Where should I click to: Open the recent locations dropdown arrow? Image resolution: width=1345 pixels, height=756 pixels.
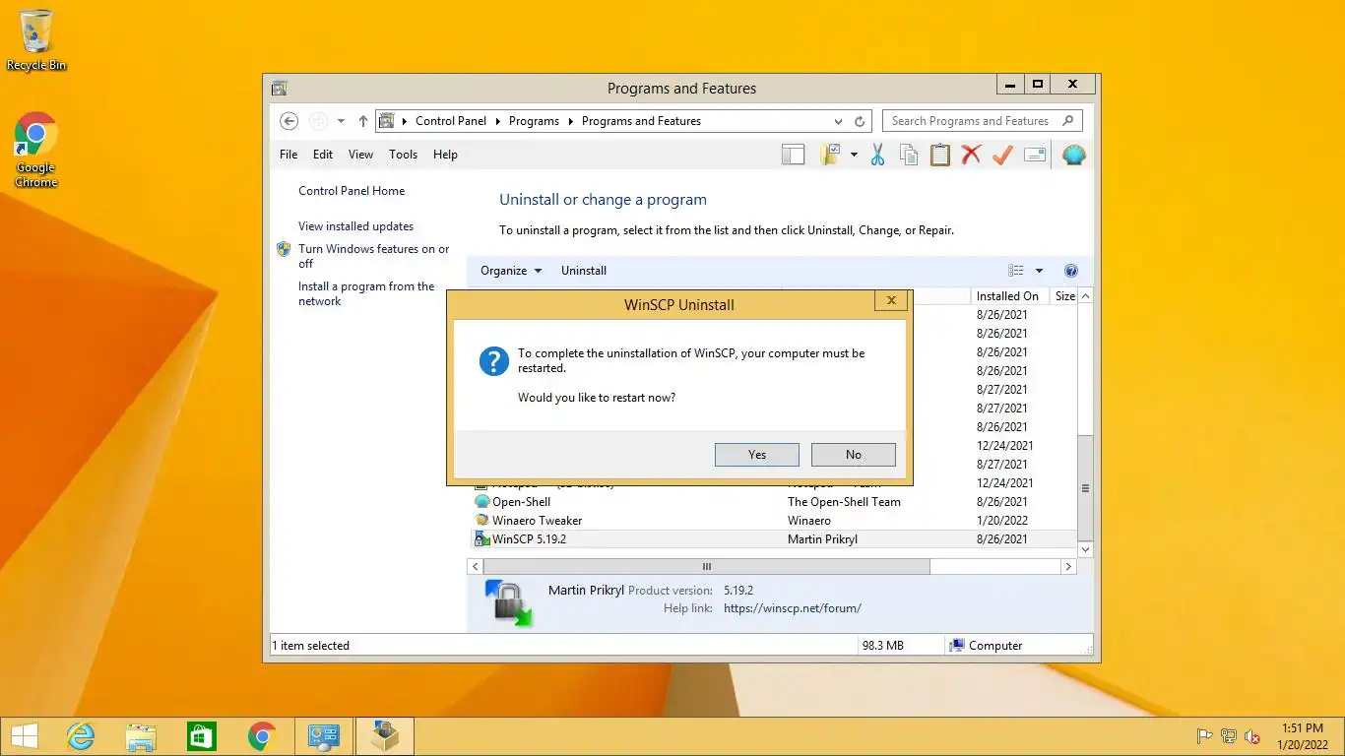341,121
